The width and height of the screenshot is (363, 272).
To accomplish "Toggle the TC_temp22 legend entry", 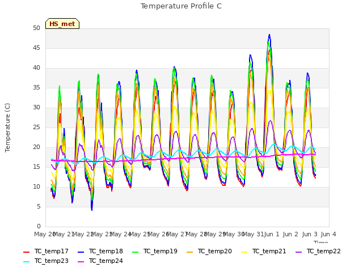I will coord(318,251).
